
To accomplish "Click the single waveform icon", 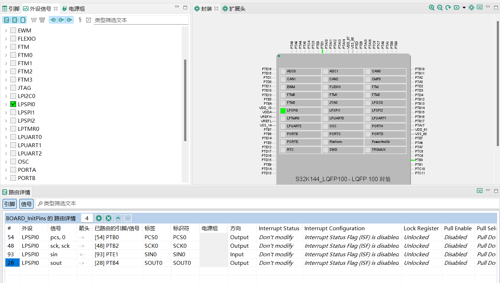I will [34, 20].
